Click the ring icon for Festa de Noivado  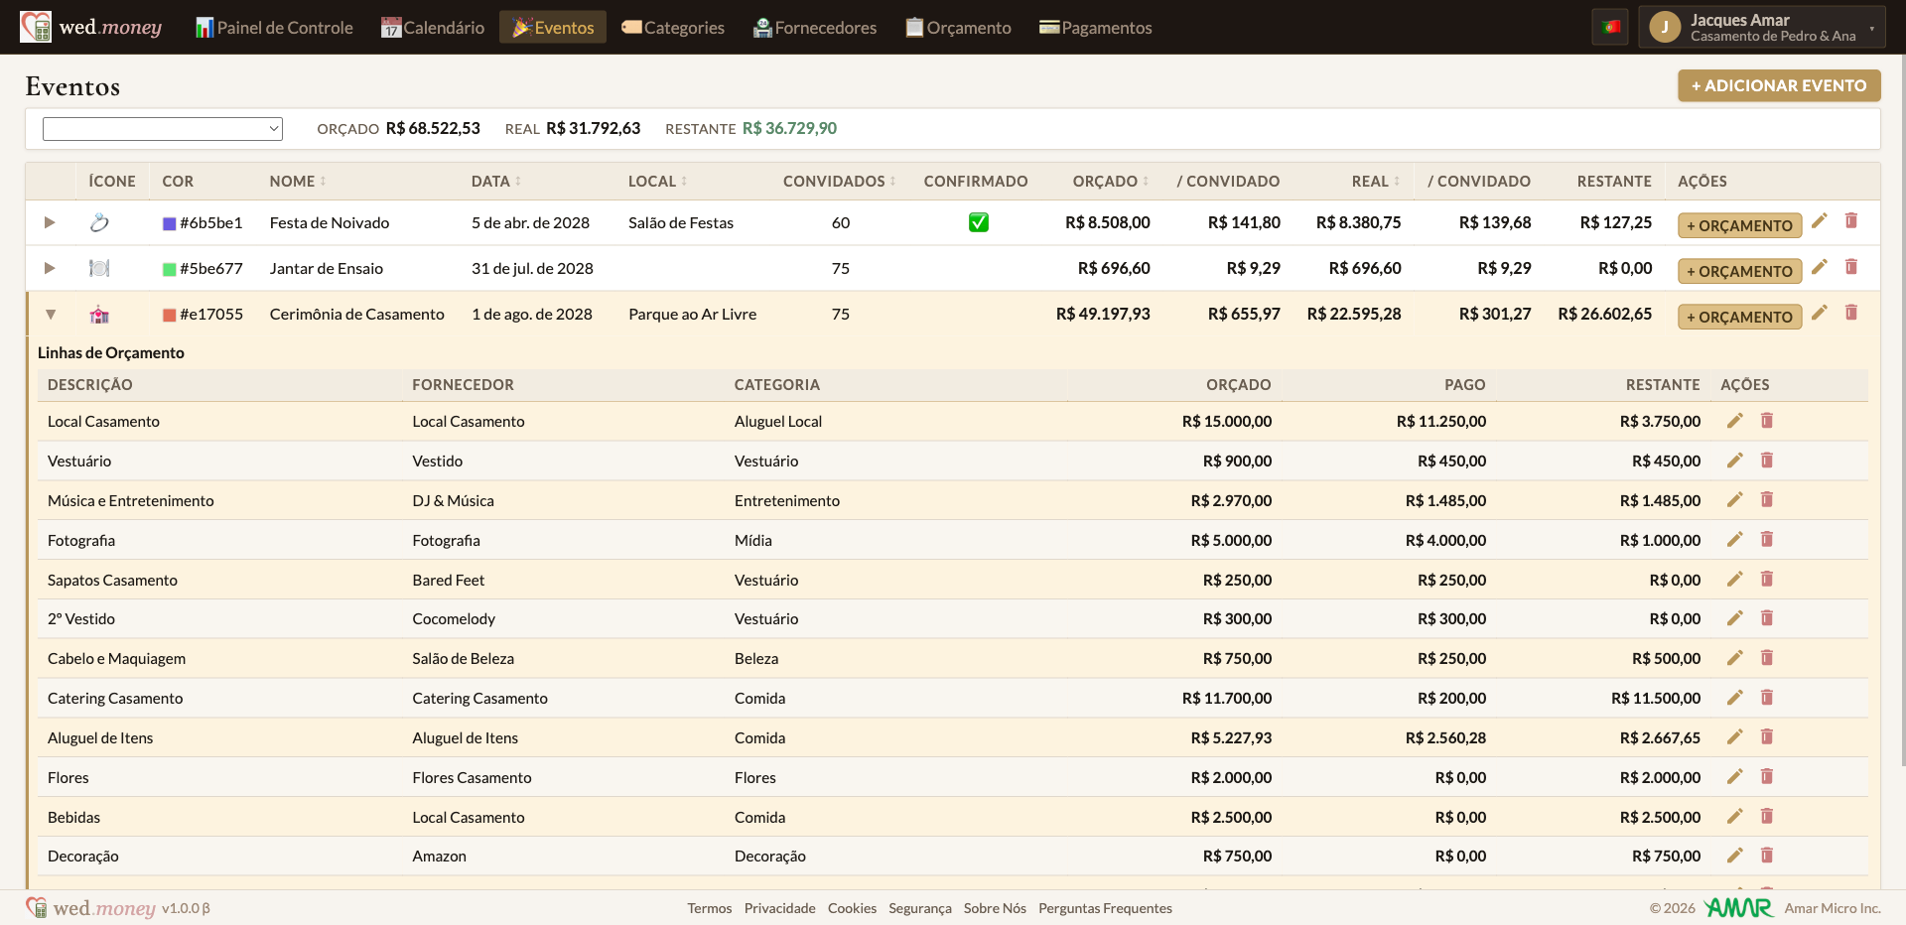[99, 222]
